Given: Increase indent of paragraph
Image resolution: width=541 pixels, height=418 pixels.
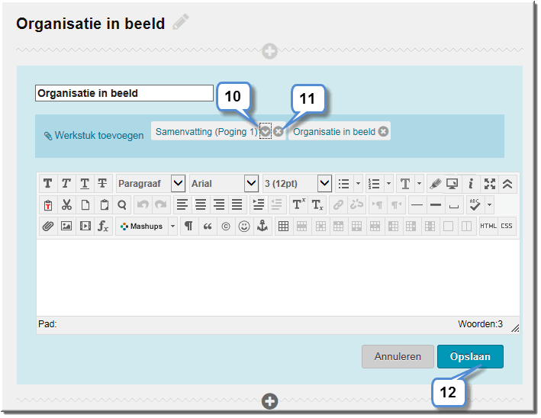Looking at the screenshot, I should point(259,205).
